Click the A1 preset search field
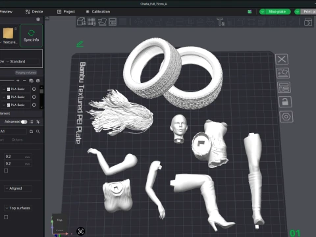The height and width of the screenshot is (237, 316). click(x=13, y=132)
